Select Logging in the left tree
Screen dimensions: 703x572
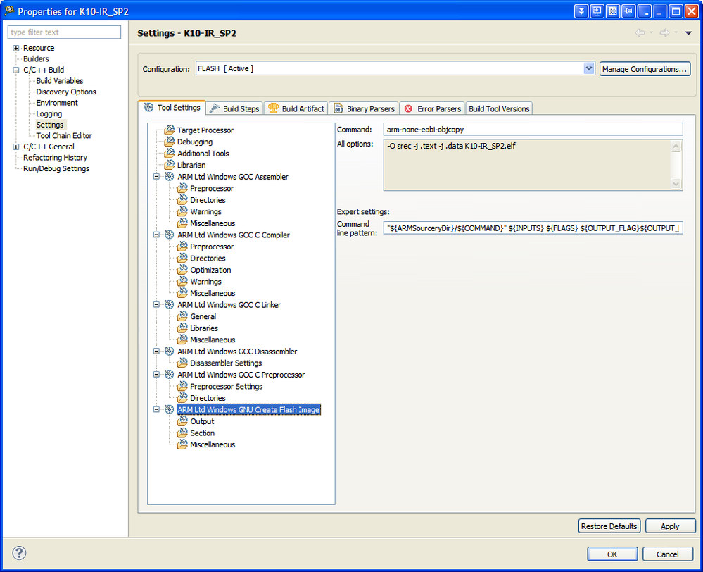coord(49,113)
